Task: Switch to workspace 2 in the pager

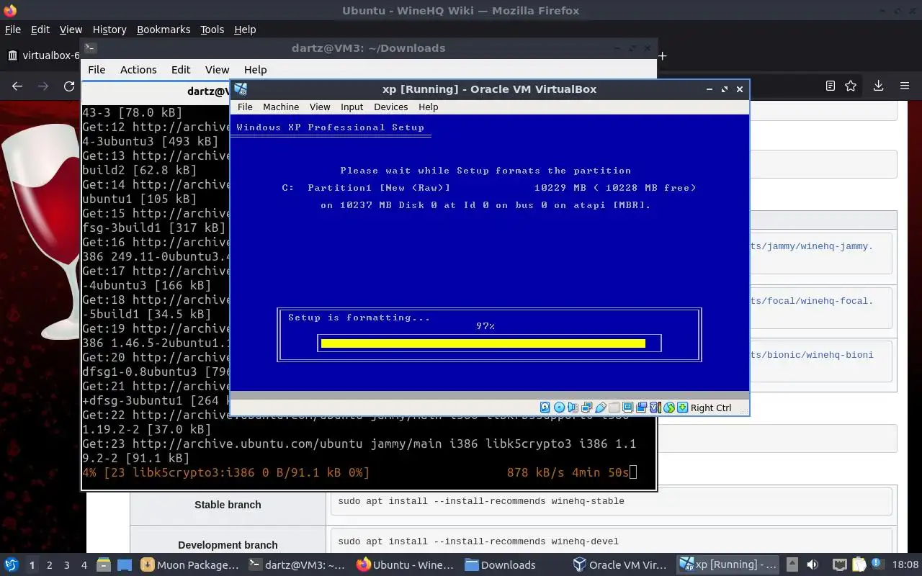Action: (49, 565)
